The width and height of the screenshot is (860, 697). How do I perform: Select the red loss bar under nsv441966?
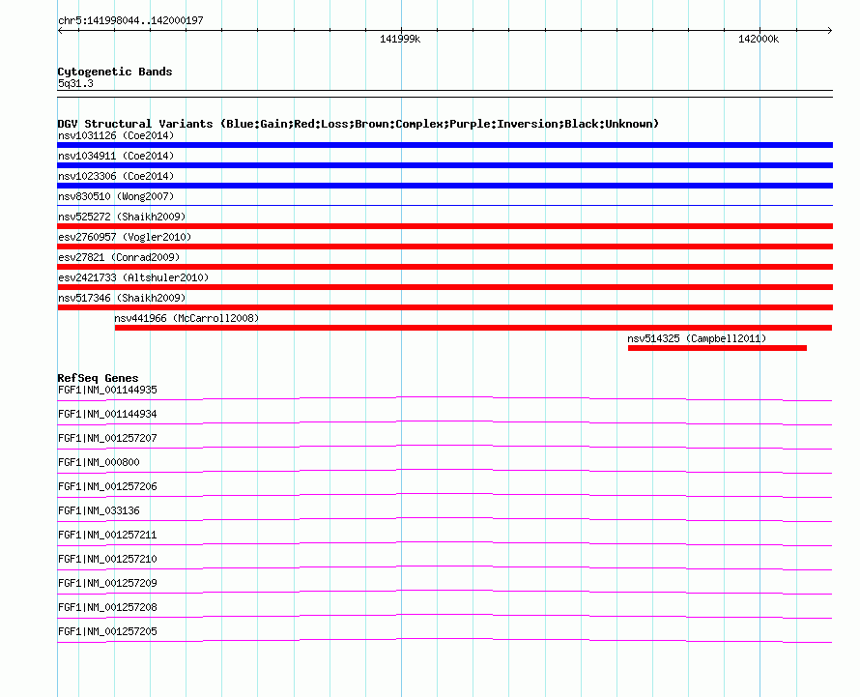click(473, 328)
